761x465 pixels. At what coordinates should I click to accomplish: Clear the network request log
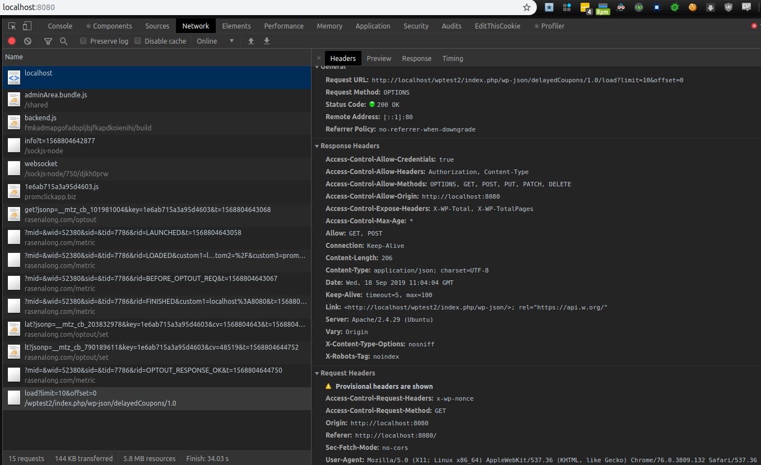[x=27, y=41]
